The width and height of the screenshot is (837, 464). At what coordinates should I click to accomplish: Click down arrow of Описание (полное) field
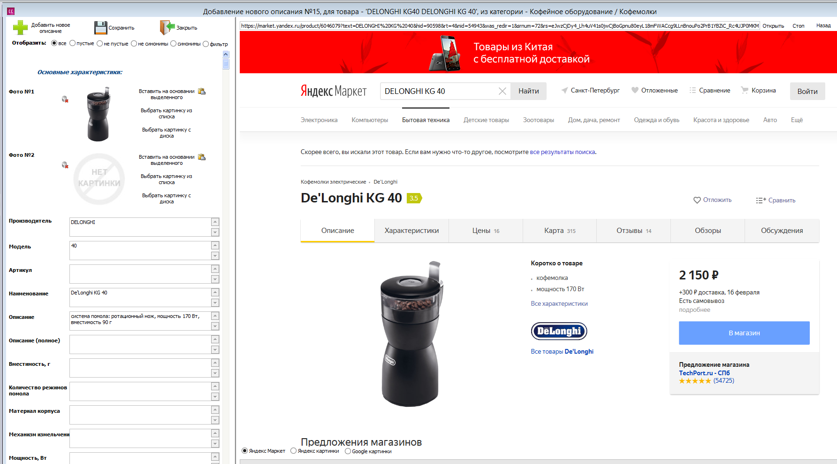[x=215, y=349]
